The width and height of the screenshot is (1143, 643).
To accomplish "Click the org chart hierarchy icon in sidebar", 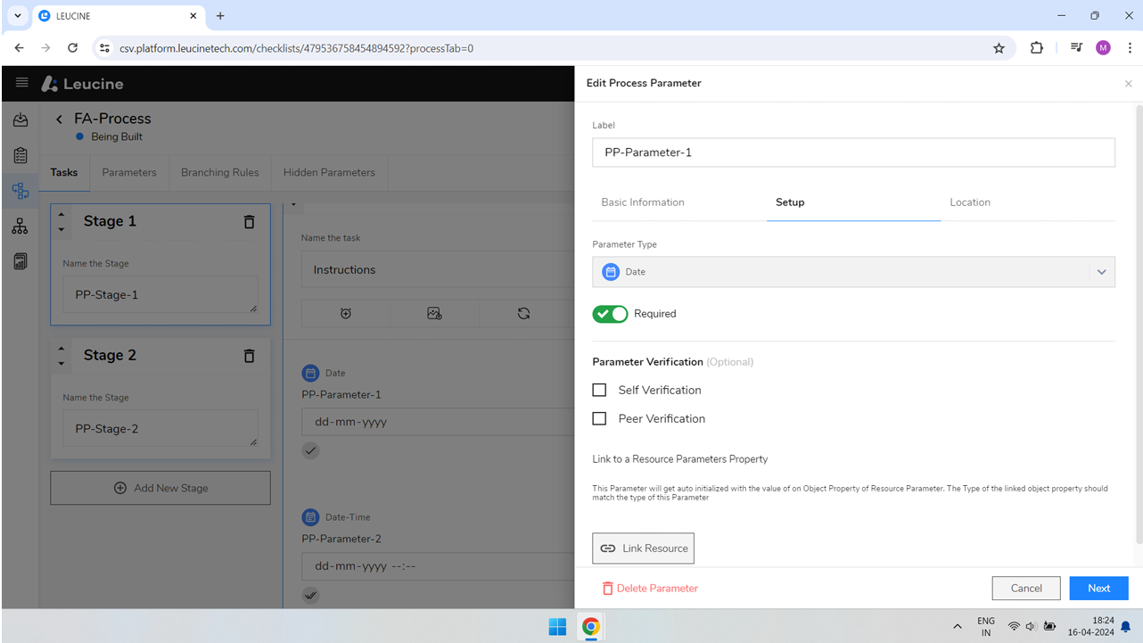I will pyautogui.click(x=20, y=226).
